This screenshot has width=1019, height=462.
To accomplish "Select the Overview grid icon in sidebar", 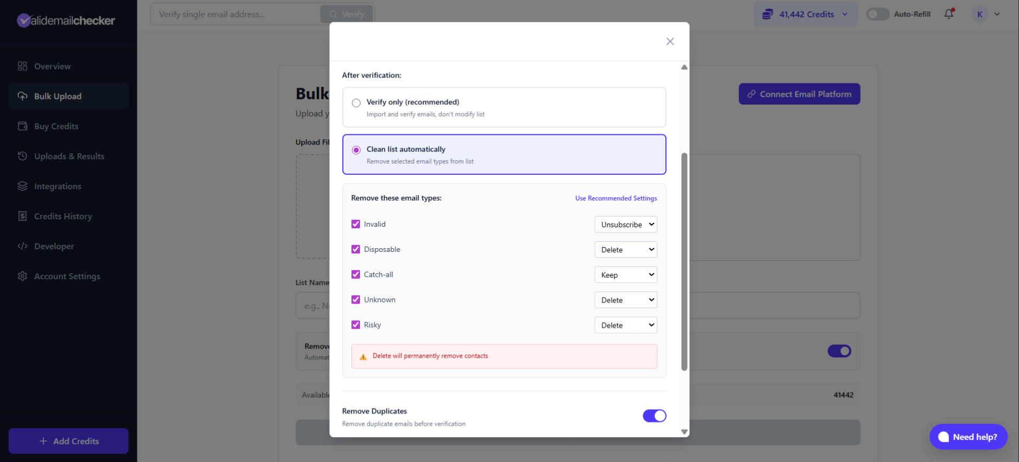I will 22,66.
